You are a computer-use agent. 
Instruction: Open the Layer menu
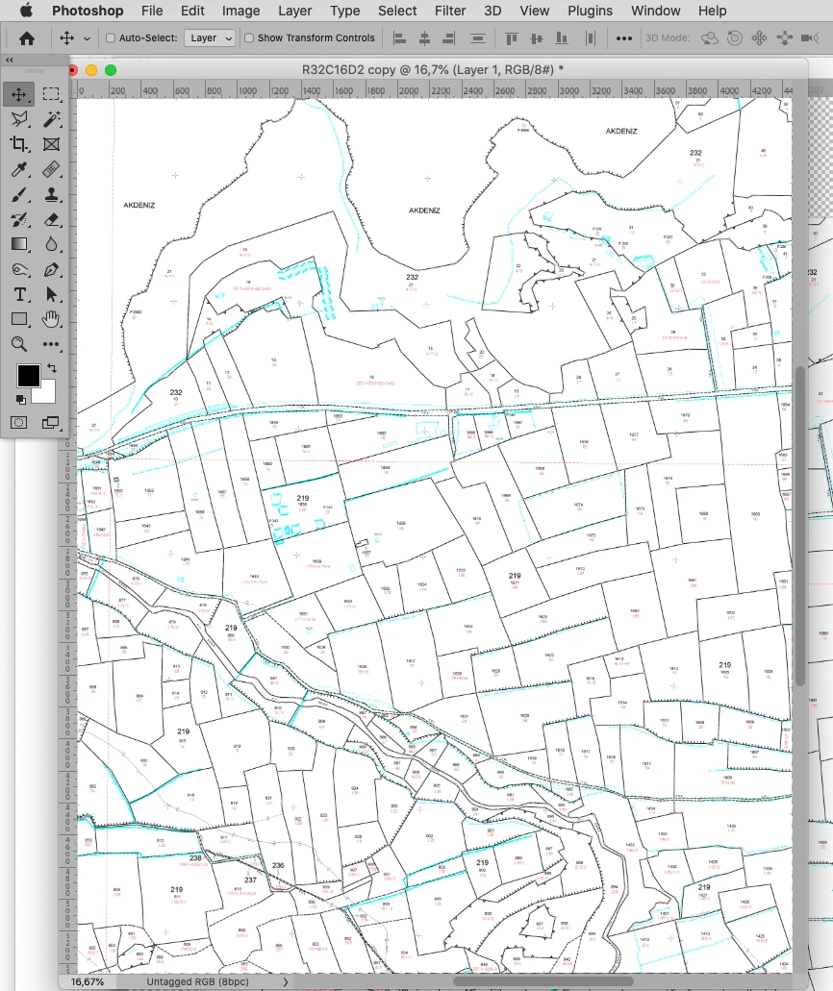coord(294,11)
